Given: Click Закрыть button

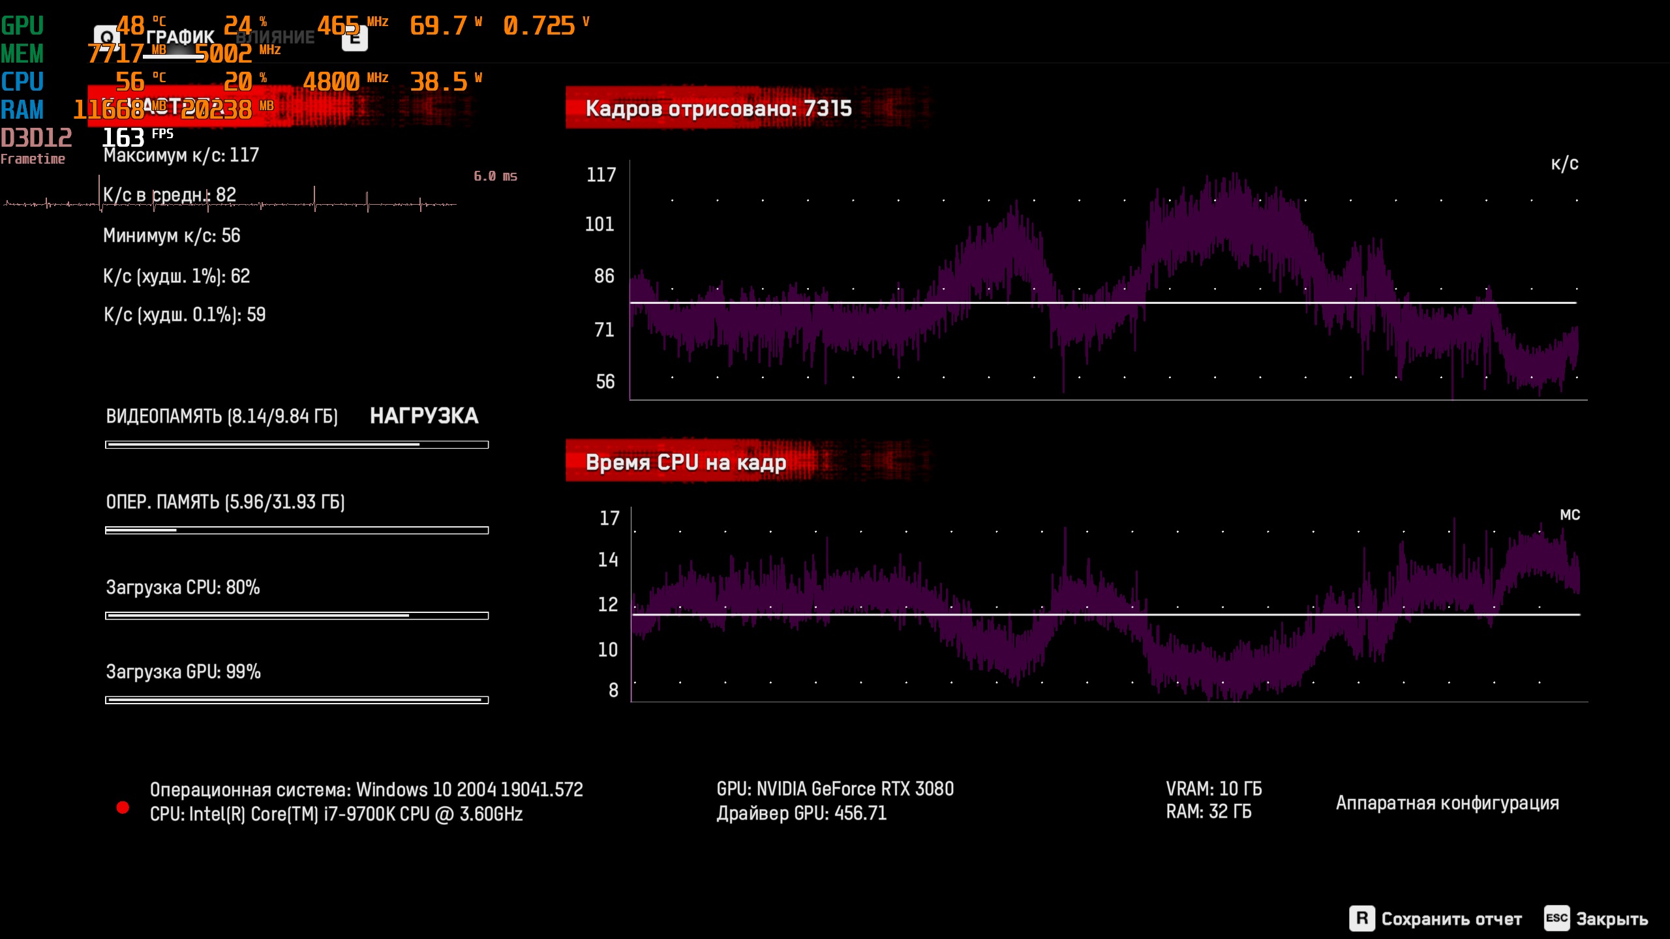Looking at the screenshot, I should (x=1611, y=919).
